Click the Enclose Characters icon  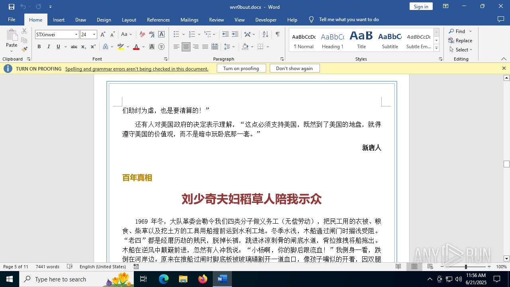pos(161,47)
